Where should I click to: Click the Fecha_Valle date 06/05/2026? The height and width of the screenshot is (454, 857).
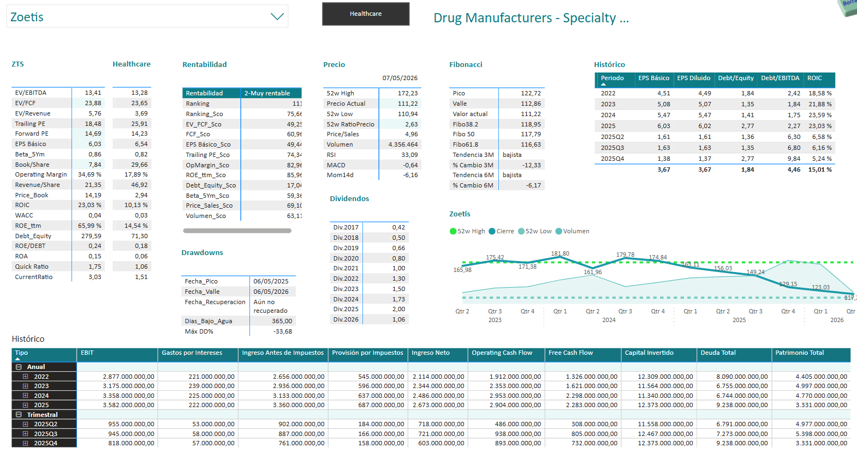pyautogui.click(x=271, y=292)
